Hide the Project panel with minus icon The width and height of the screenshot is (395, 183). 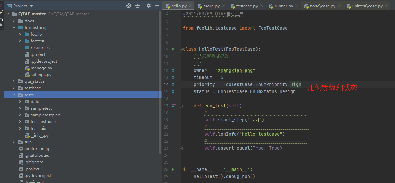coord(157,6)
